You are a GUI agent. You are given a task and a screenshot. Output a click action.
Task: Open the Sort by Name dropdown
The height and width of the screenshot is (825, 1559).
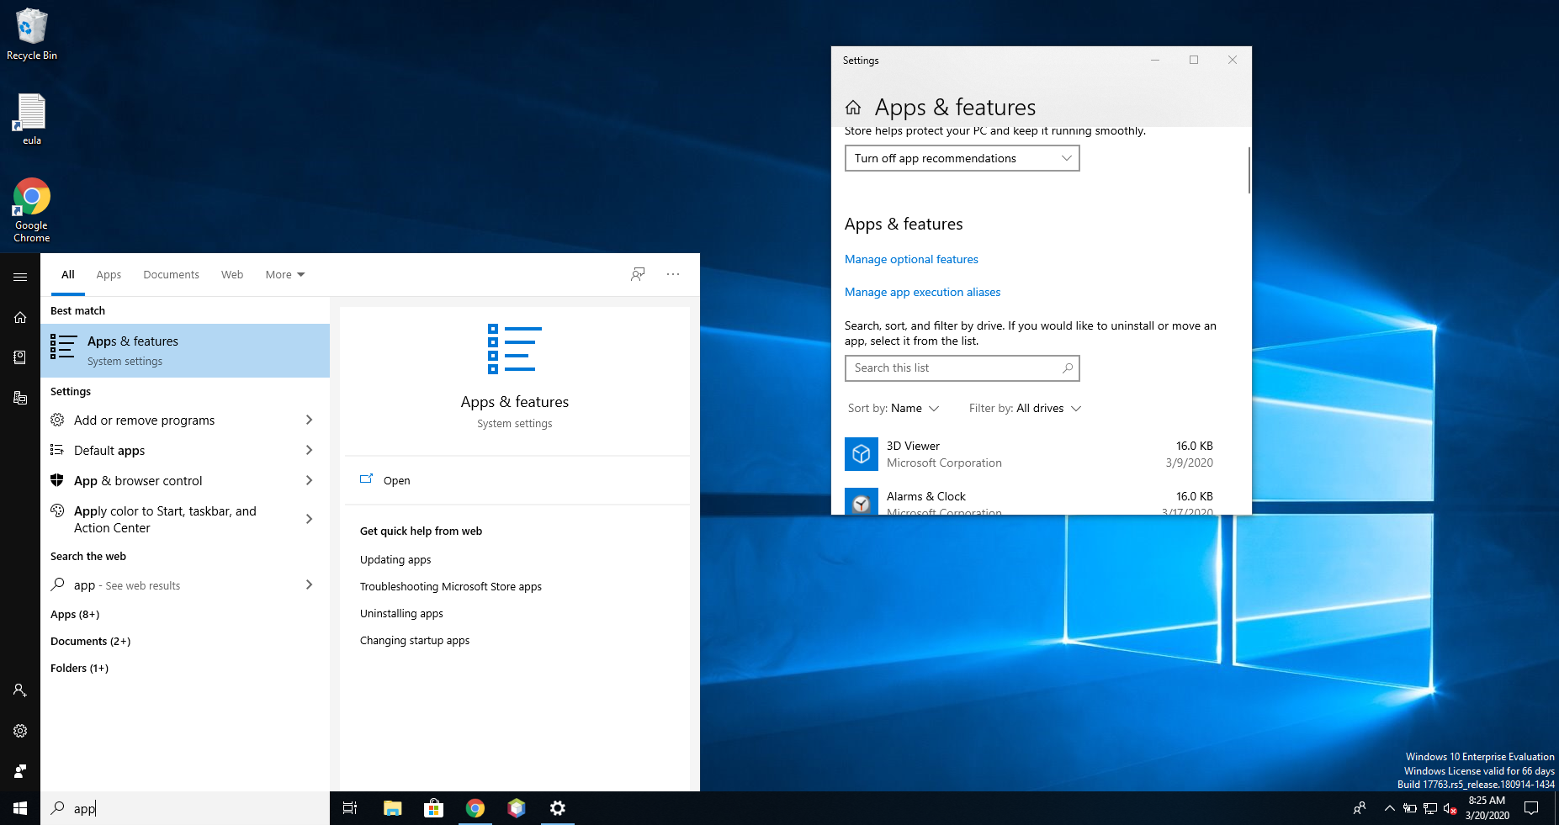point(894,408)
